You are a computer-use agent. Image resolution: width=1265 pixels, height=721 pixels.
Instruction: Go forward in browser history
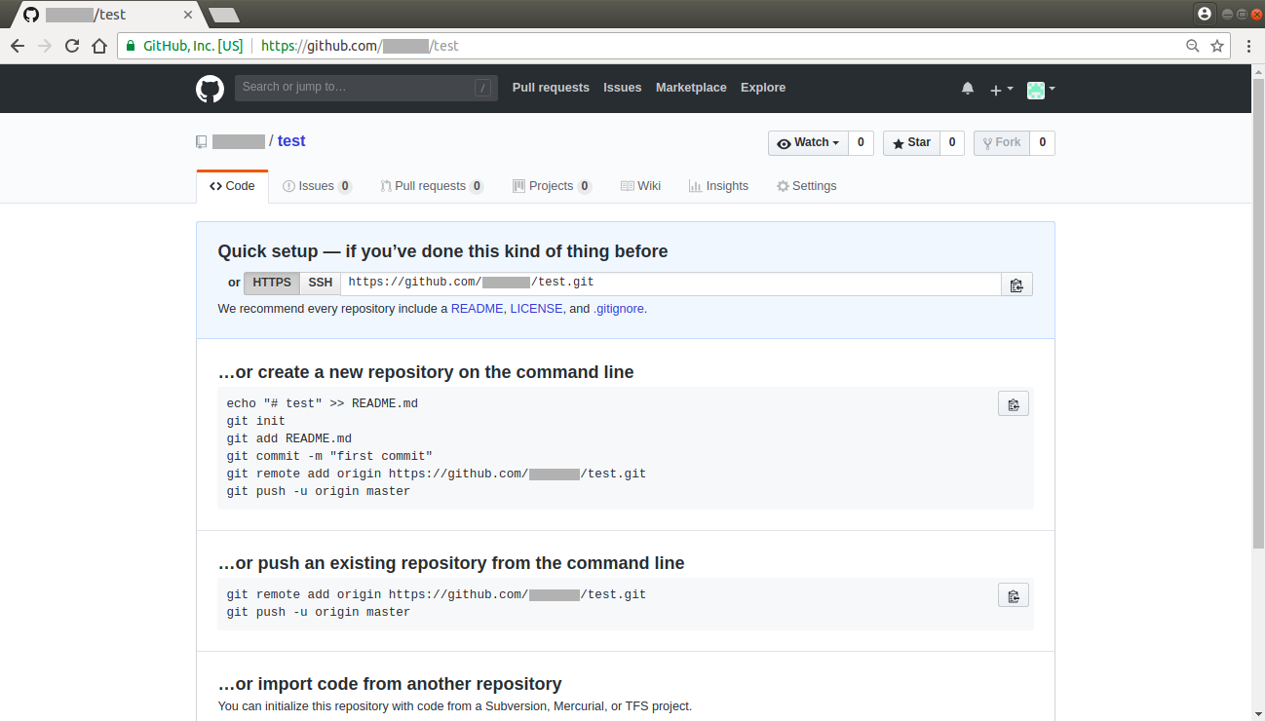pyautogui.click(x=45, y=46)
